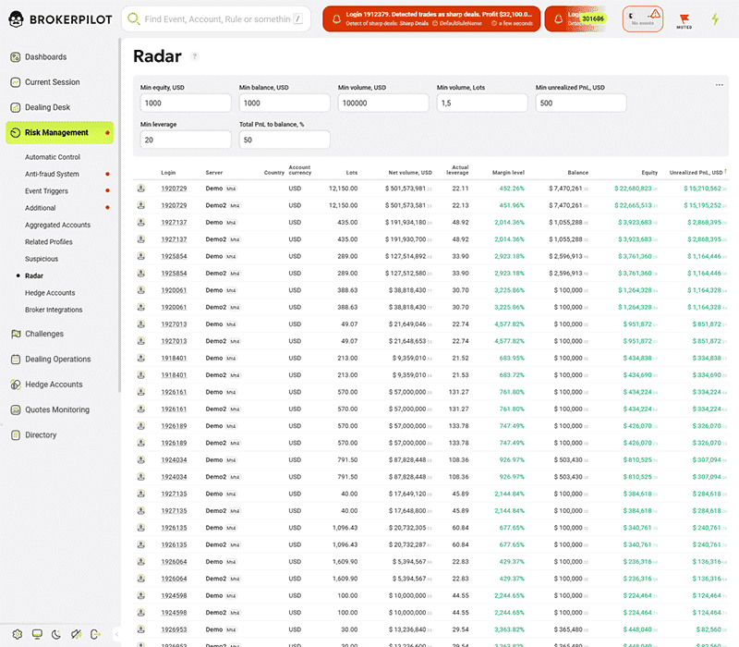Viewport: 739px width, 647px height.
Task: Click the logout icon in the bottom toolbar
Action: (96, 634)
